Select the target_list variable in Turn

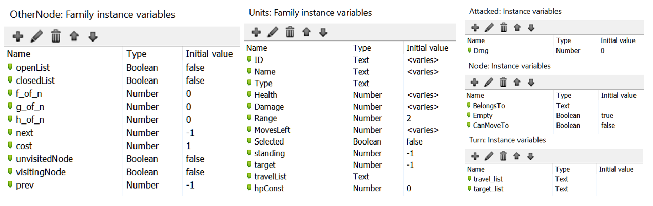point(554,189)
